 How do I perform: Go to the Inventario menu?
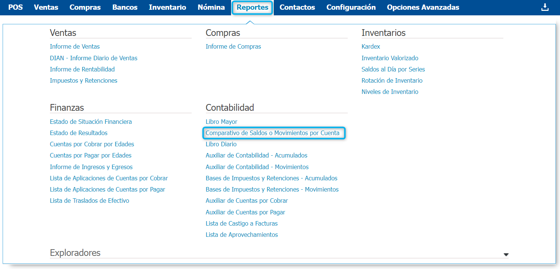(x=167, y=7)
